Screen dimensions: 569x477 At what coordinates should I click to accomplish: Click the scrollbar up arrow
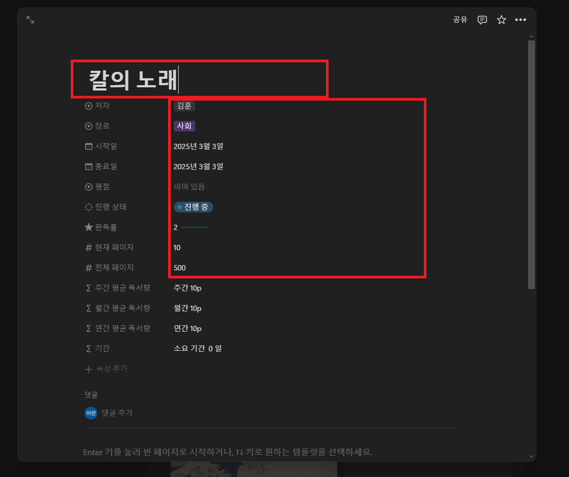click(531, 36)
